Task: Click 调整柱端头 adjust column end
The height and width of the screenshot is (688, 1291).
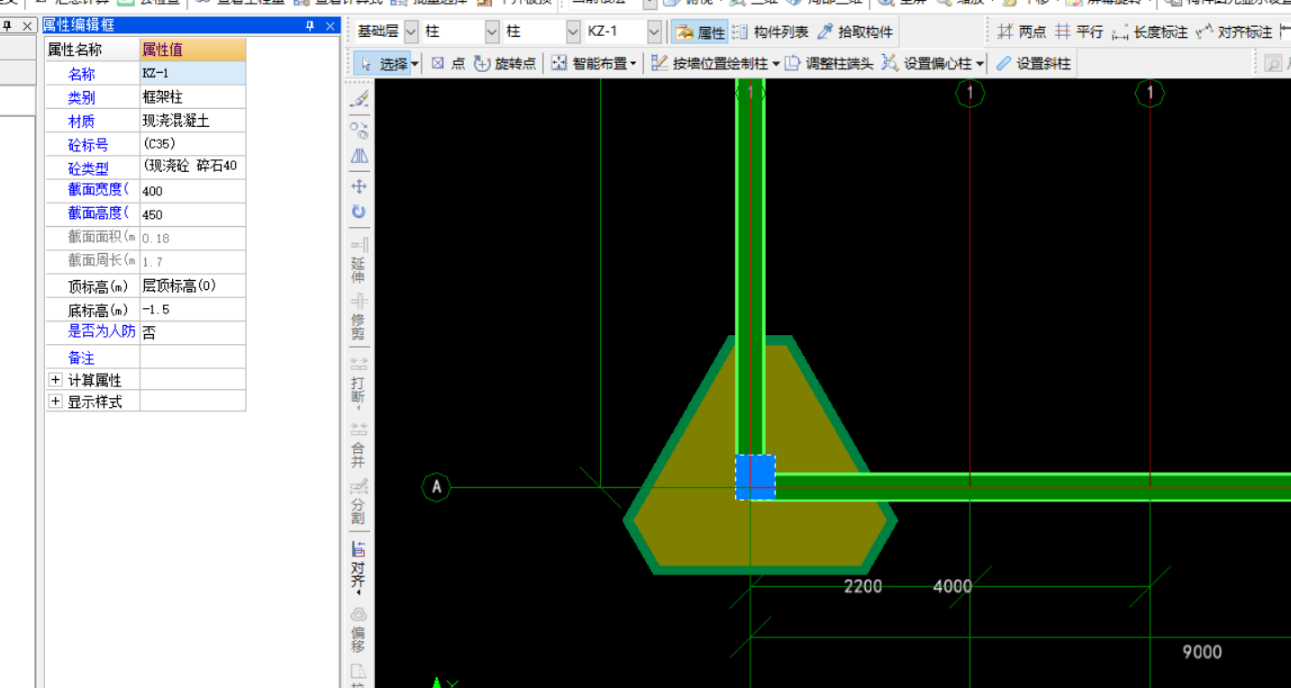Action: tap(829, 63)
